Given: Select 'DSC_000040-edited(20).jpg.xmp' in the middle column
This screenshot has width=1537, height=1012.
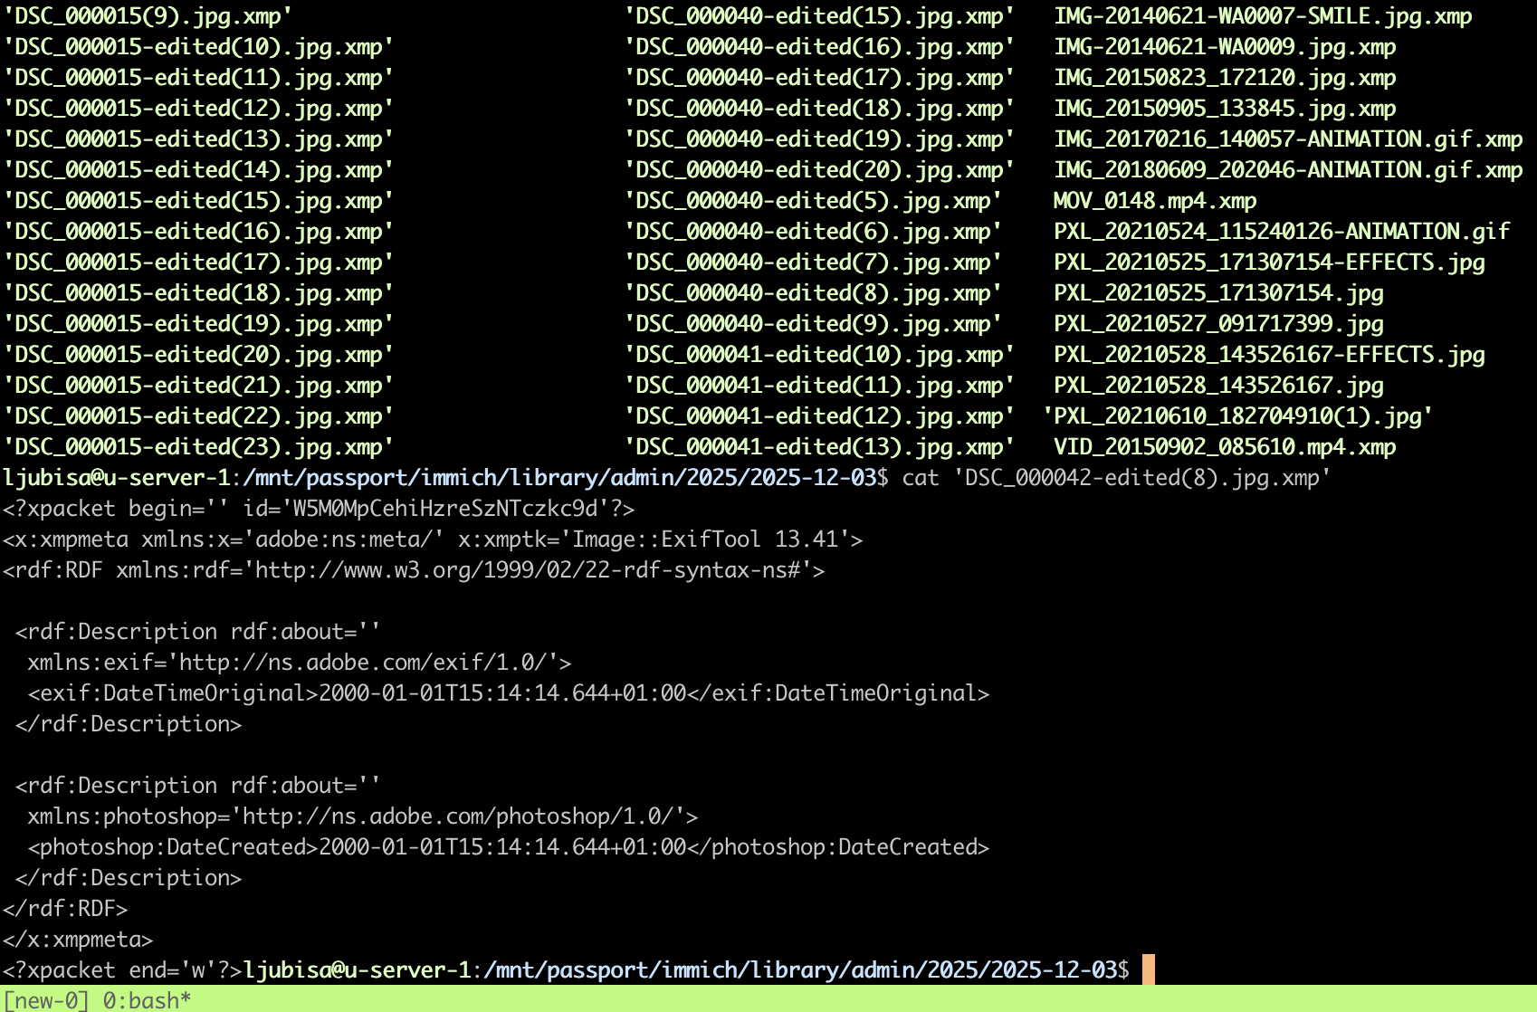Looking at the screenshot, I should click(817, 169).
